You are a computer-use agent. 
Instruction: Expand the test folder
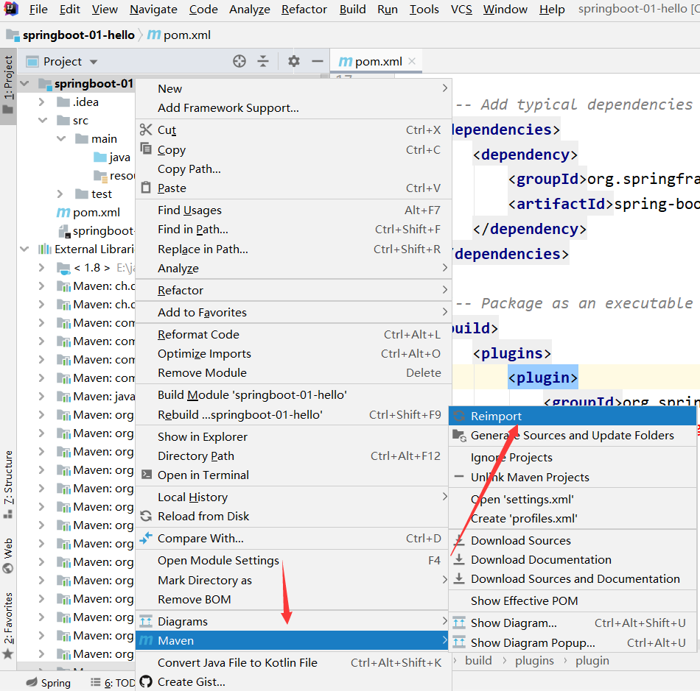[60, 194]
